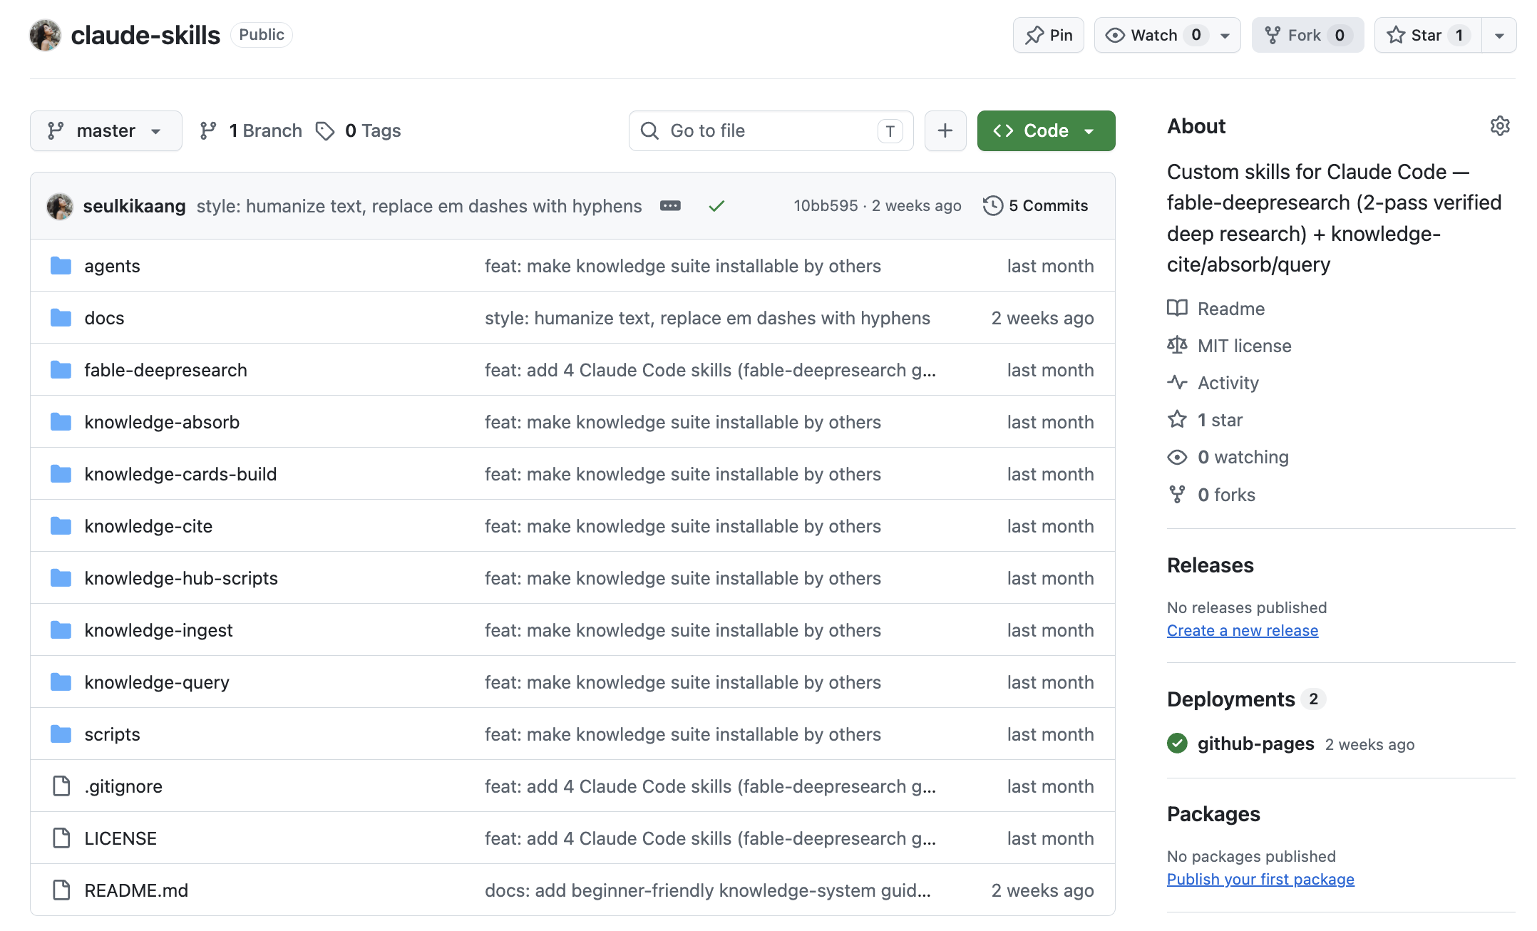Open the claude-skills repository title link
1537x931 pixels.
coord(145,35)
